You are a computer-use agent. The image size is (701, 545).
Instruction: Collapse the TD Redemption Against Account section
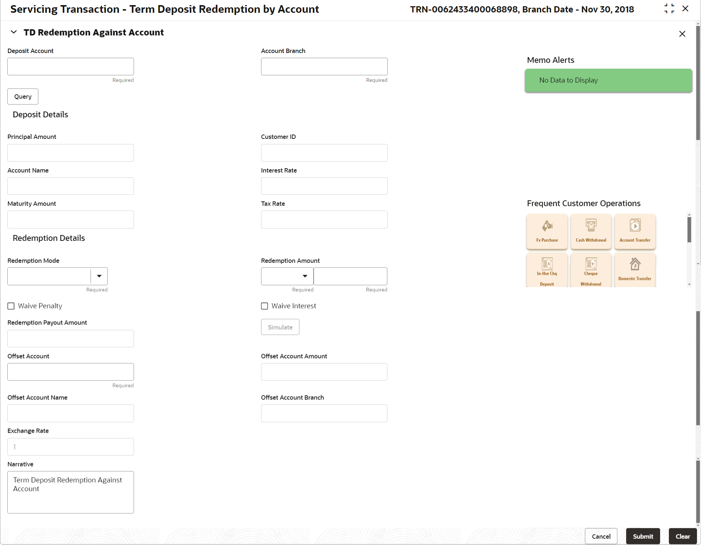pyautogui.click(x=14, y=32)
